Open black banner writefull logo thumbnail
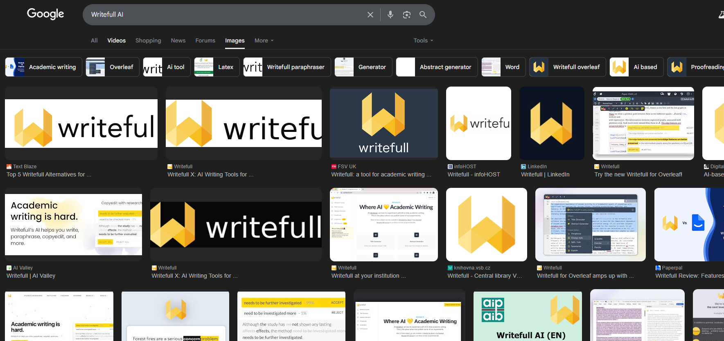724x341 pixels. tap(236, 225)
